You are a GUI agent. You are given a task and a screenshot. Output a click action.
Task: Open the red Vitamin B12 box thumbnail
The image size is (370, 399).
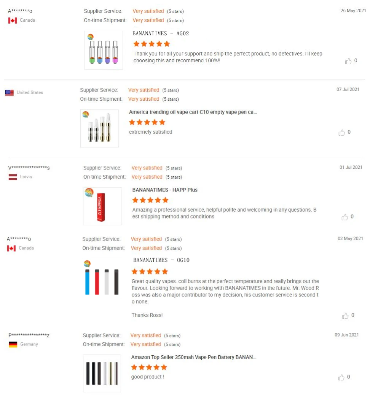click(103, 206)
